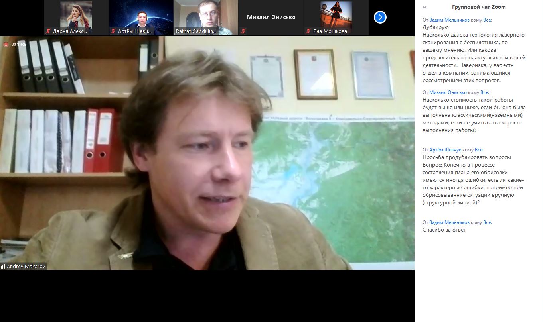Show next participants with blue arrow button
Screen dimensions: 543x322
coord(380,17)
